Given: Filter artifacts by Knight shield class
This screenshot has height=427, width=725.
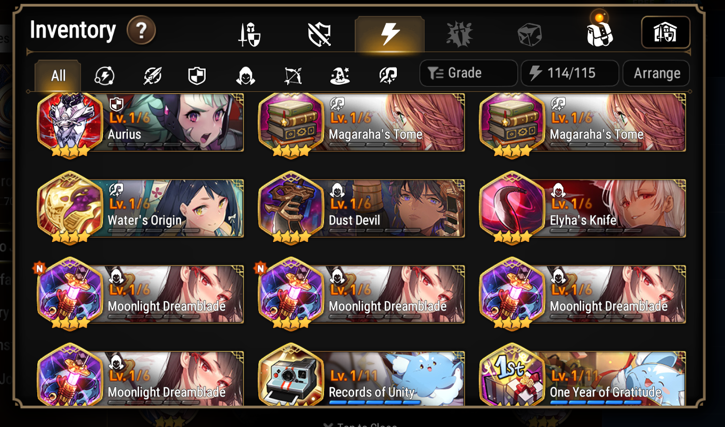Looking at the screenshot, I should 197,76.
